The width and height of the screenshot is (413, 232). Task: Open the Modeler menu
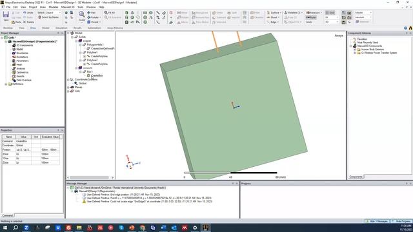53,7
